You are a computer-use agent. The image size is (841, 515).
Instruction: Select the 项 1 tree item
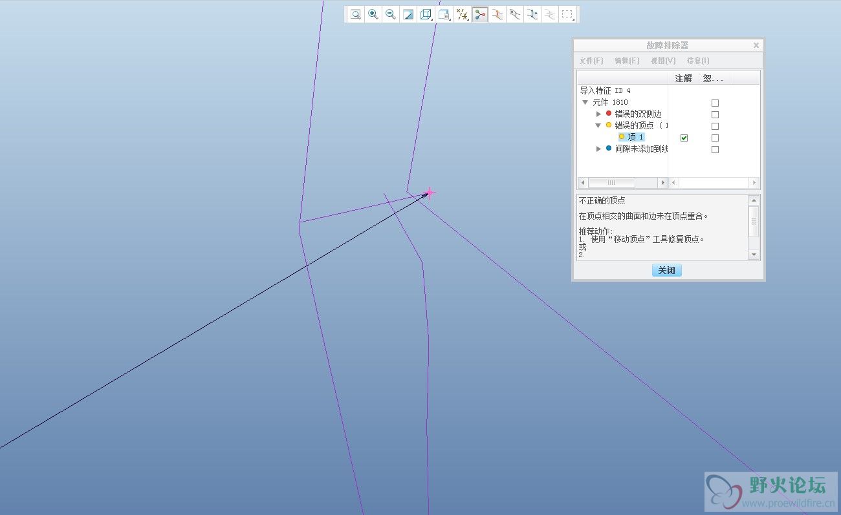pos(635,137)
